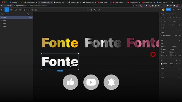This screenshot has height=102, width=182.
Task: Open the Resources components tool
Action: pyautogui.click(x=28, y=10)
